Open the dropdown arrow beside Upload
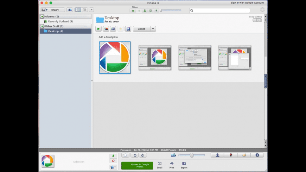 click(x=153, y=29)
